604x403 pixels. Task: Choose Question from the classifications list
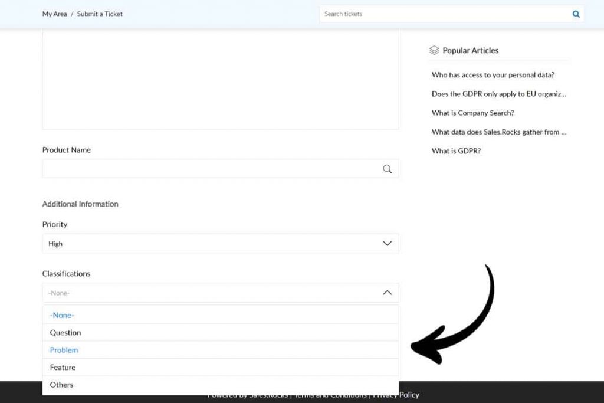point(65,333)
